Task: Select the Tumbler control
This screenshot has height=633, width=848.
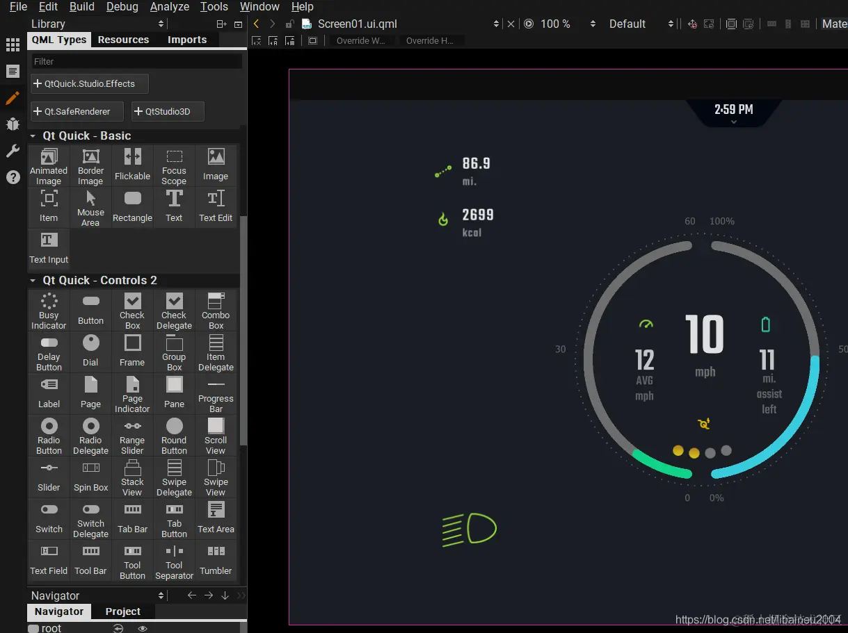Action: pyautogui.click(x=216, y=561)
